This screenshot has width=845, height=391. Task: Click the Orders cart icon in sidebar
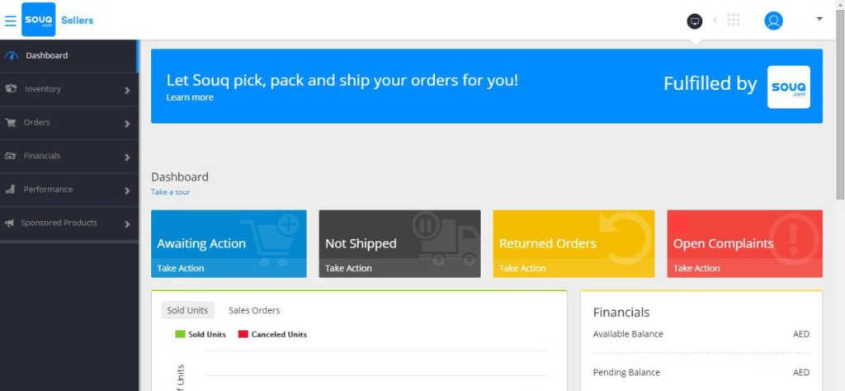pos(10,123)
